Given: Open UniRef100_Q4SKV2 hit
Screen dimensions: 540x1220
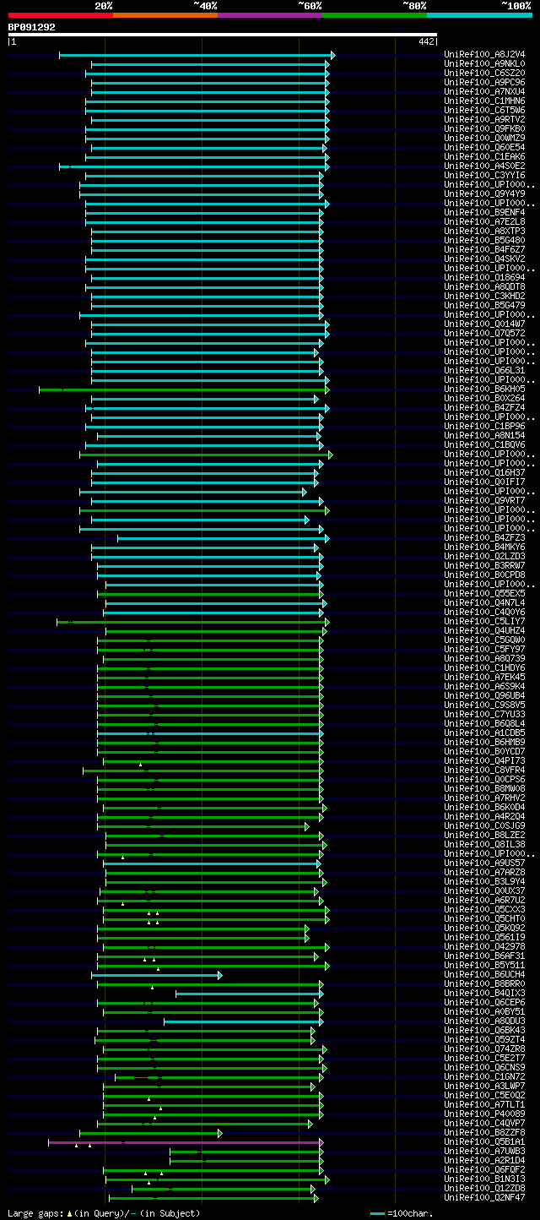Looking at the screenshot, I should point(484,259).
